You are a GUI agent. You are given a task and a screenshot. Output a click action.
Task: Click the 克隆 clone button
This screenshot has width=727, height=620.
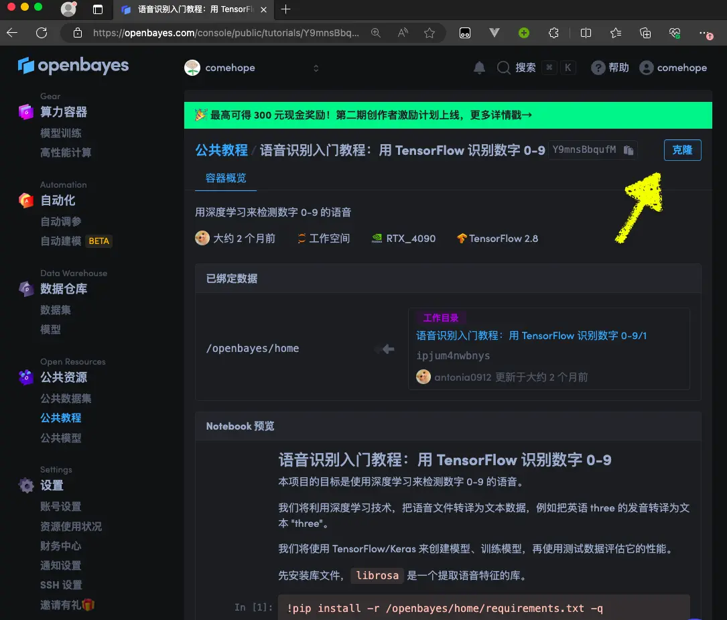(x=682, y=150)
